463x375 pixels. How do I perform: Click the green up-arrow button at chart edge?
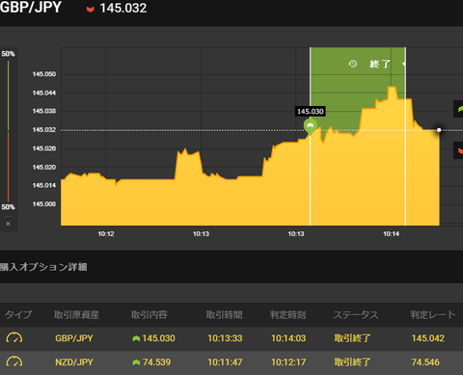tap(459, 109)
